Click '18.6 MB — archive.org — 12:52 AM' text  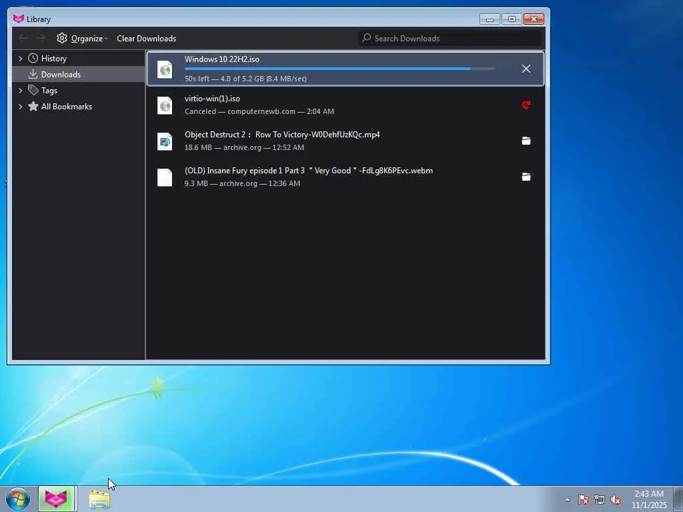[x=244, y=147]
